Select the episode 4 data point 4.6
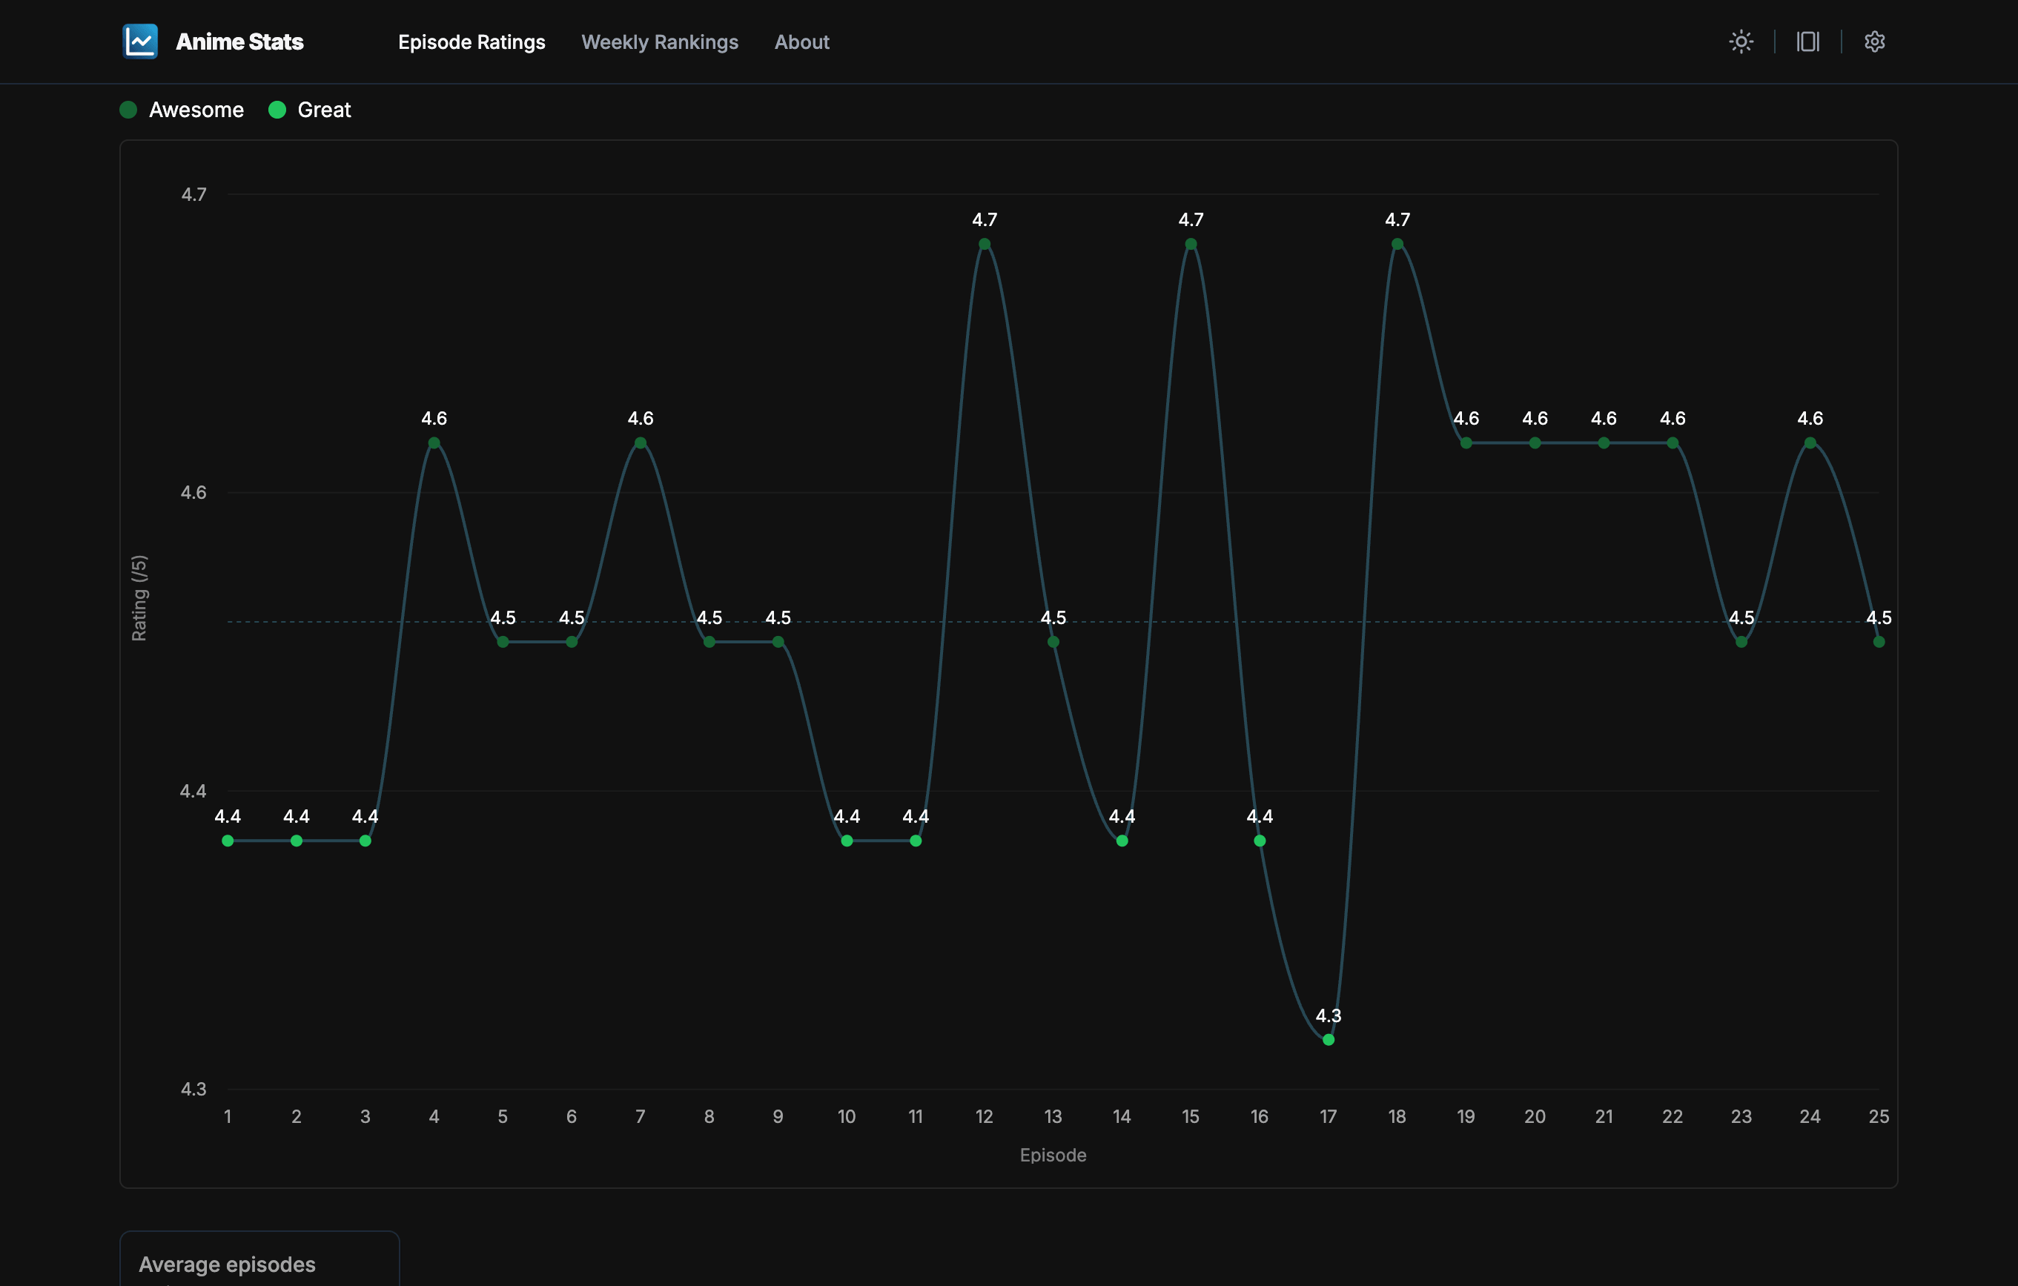The width and height of the screenshot is (2018, 1286). (434, 443)
